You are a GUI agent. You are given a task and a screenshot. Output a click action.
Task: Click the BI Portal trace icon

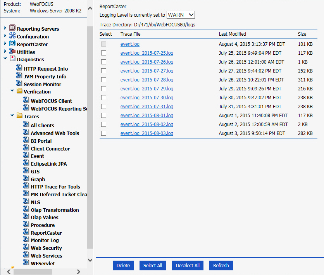tap(26, 140)
